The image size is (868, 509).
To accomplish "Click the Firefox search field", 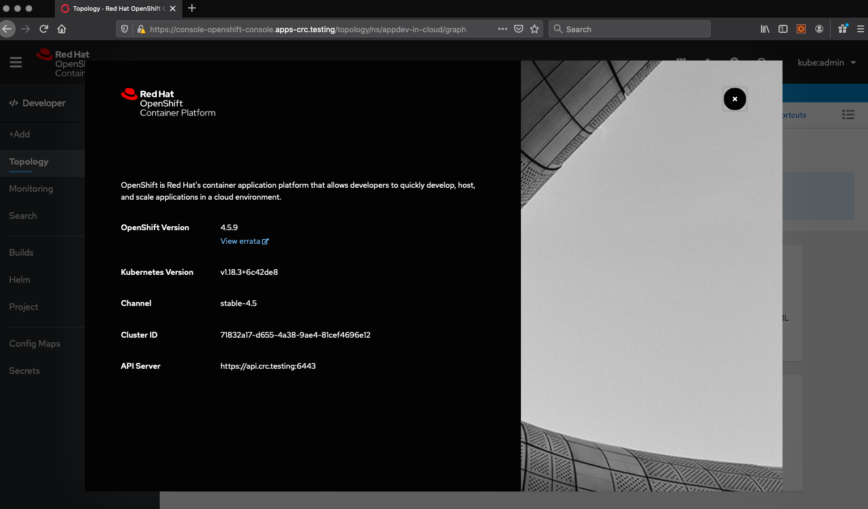I will coord(628,29).
